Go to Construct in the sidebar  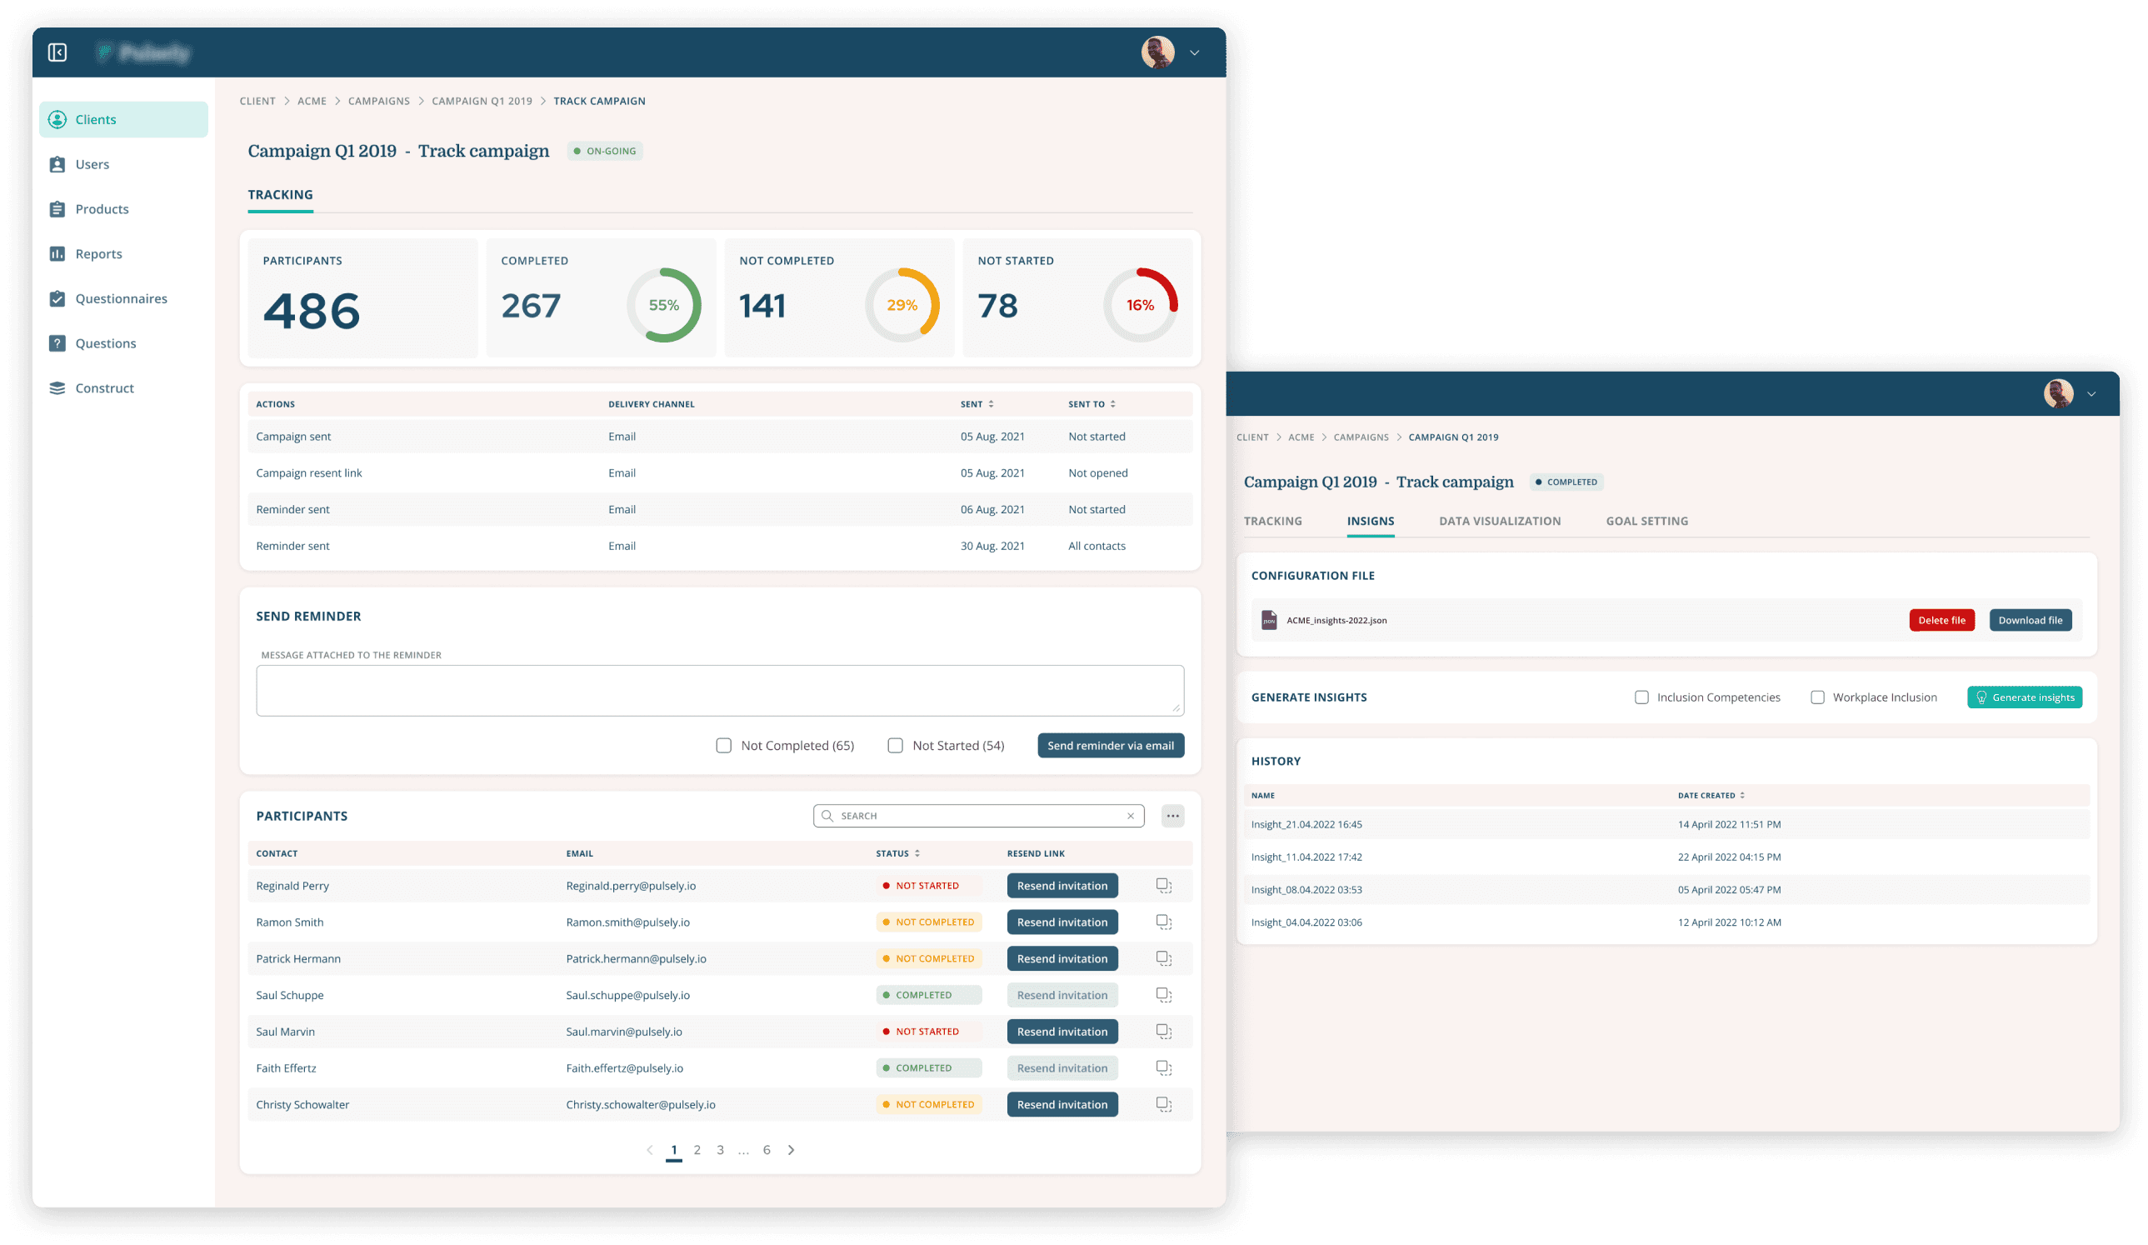click(104, 388)
